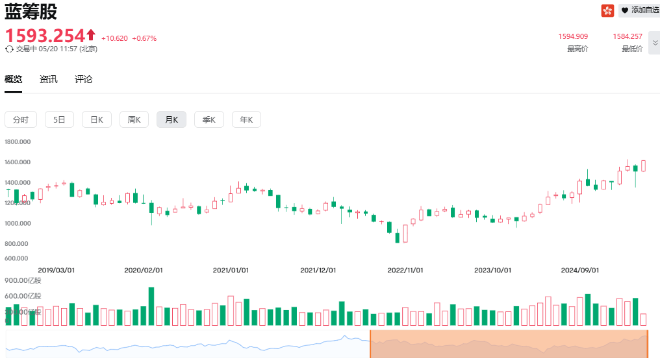Click the 2020/02/01 axis date
The height and width of the screenshot is (364, 660).
144,271
